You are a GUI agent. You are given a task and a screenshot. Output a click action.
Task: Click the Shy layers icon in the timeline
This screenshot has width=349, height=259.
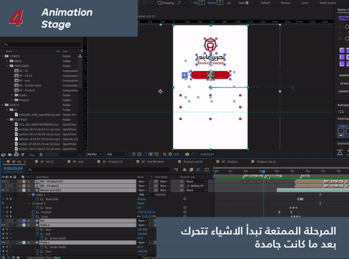(x=184, y=170)
